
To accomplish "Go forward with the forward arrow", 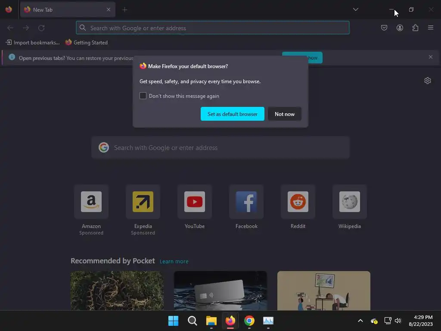I will pos(26,28).
